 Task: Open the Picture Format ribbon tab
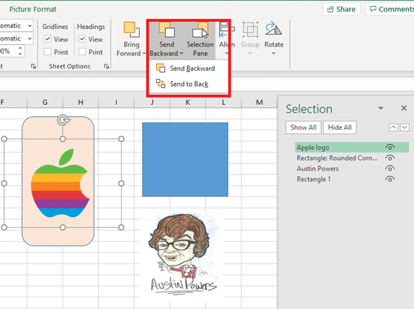click(x=33, y=9)
